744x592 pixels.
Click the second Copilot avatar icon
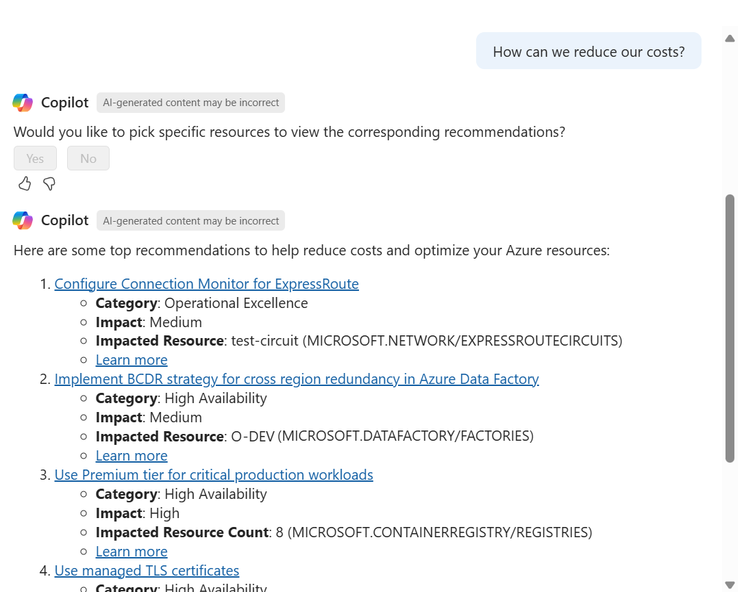[22, 220]
